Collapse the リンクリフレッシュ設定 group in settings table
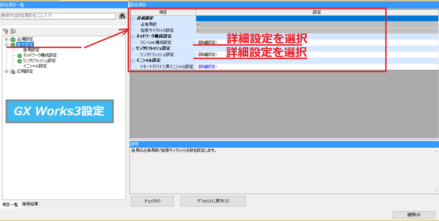 (x=133, y=49)
